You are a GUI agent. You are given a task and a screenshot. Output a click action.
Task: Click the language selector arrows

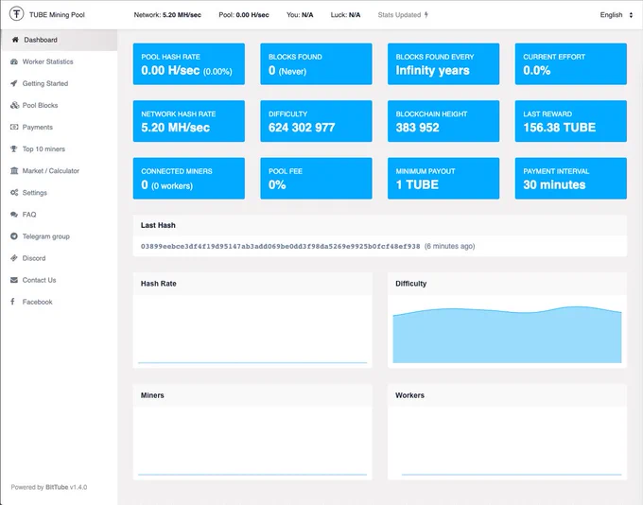pyautogui.click(x=631, y=15)
